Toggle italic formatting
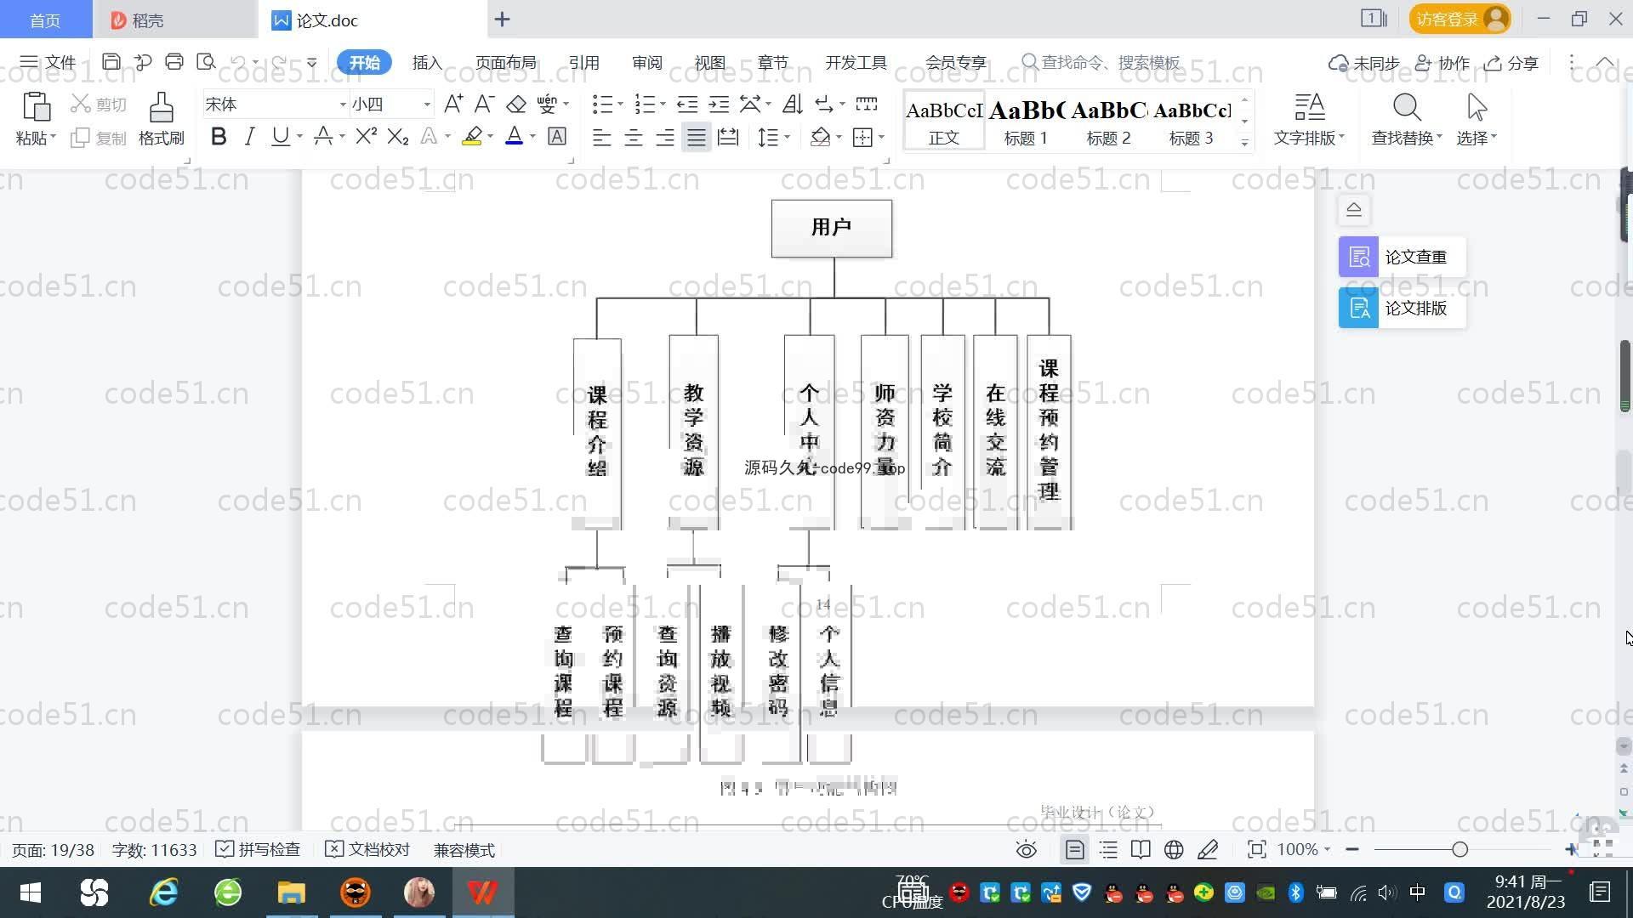This screenshot has height=918, width=1633. coord(249,136)
